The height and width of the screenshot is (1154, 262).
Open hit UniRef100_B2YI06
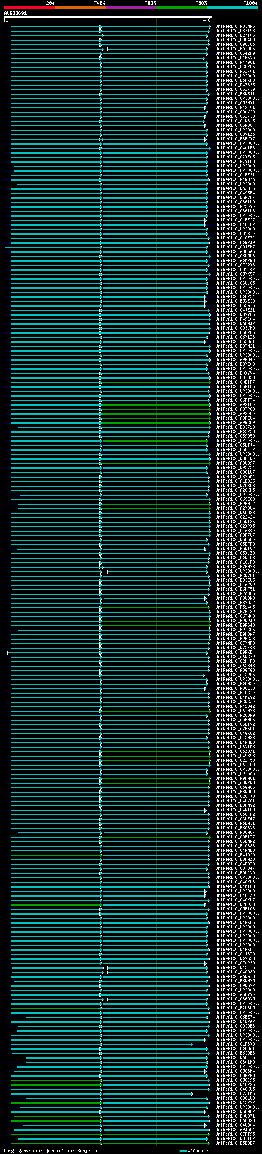(x=235, y=35)
